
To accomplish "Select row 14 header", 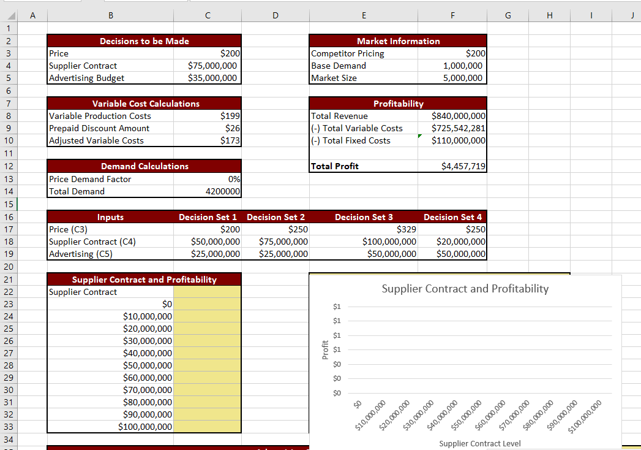I will (9, 191).
